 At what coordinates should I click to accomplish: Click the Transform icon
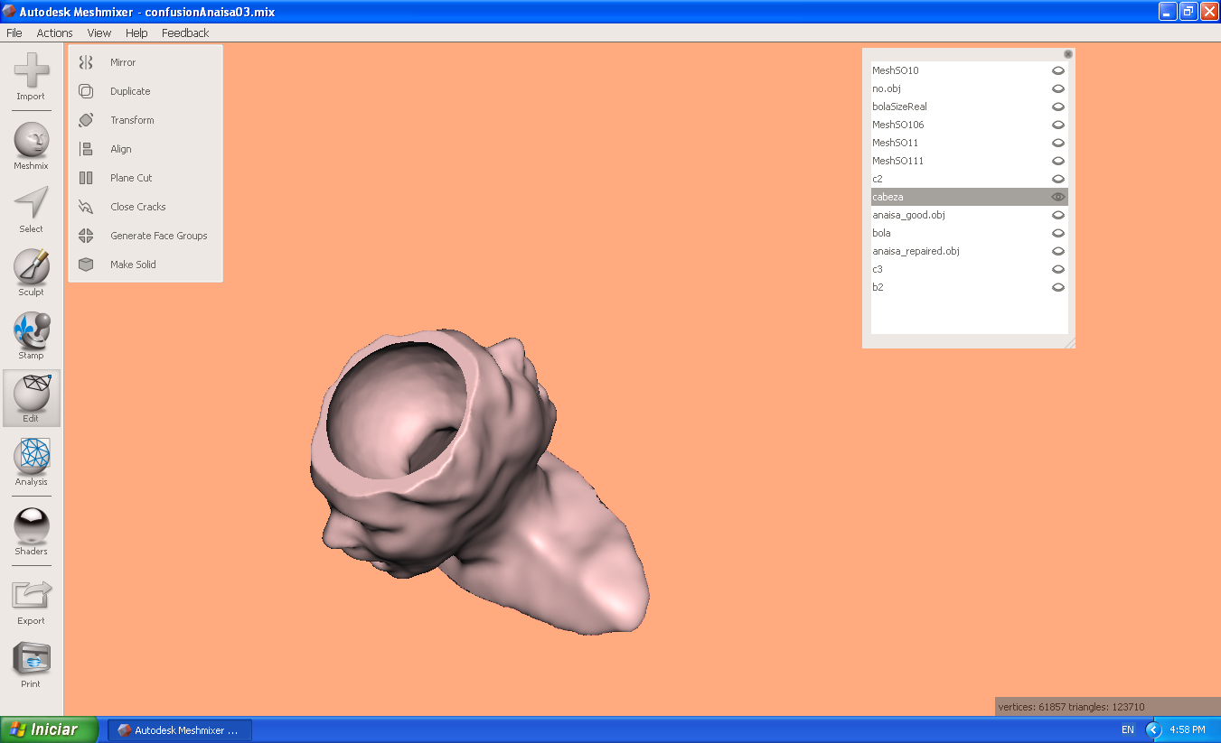pos(86,120)
